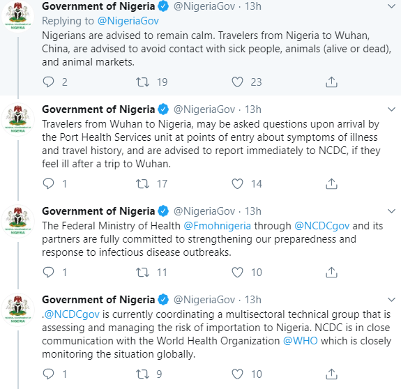
Task: Open the options chevron on the @WHO tweet
Action: (391, 300)
